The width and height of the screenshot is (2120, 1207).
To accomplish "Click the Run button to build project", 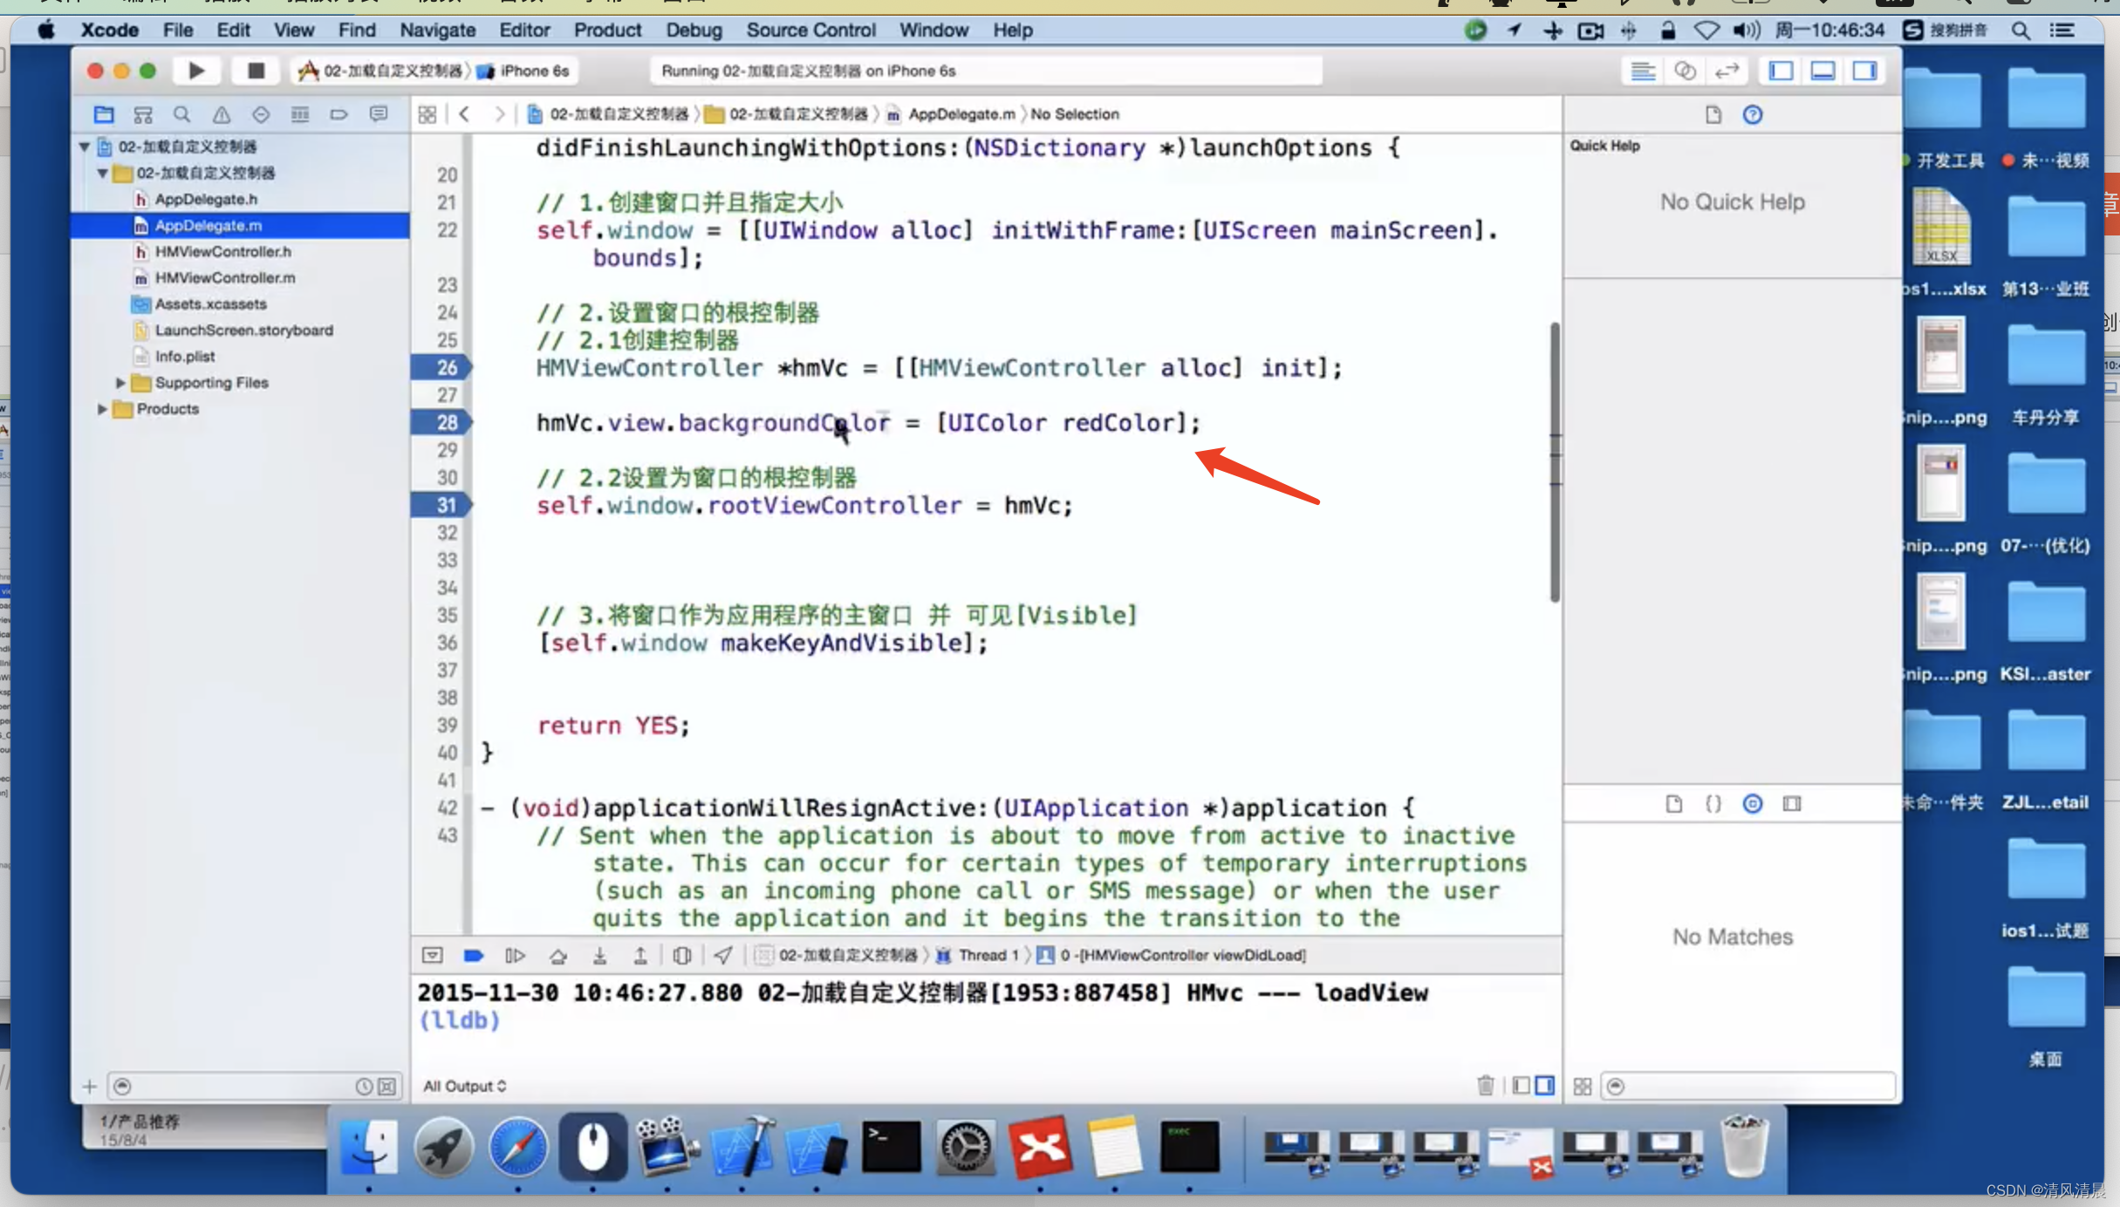I will click(x=196, y=70).
